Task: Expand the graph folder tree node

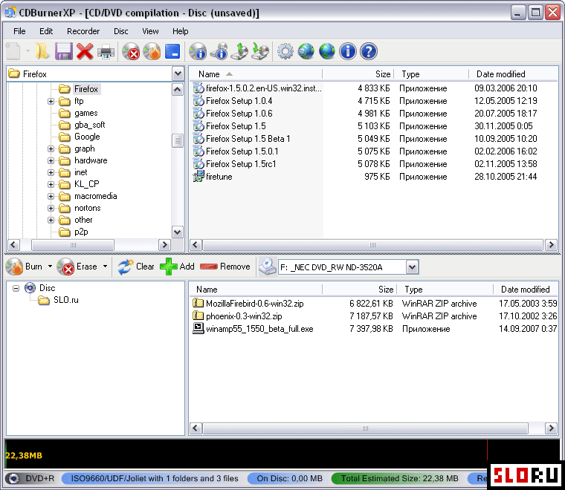Action: (x=51, y=148)
